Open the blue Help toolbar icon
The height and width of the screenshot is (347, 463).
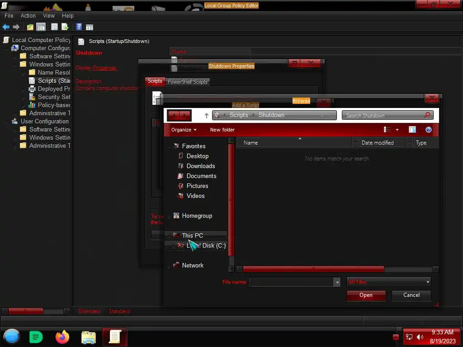(x=79, y=27)
